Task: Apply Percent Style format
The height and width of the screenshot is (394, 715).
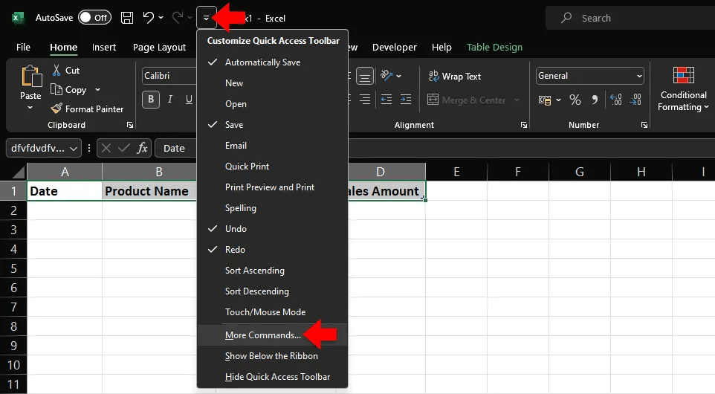Action: (575, 100)
